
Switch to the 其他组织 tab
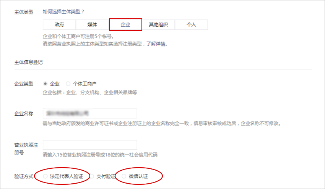coord(158,25)
